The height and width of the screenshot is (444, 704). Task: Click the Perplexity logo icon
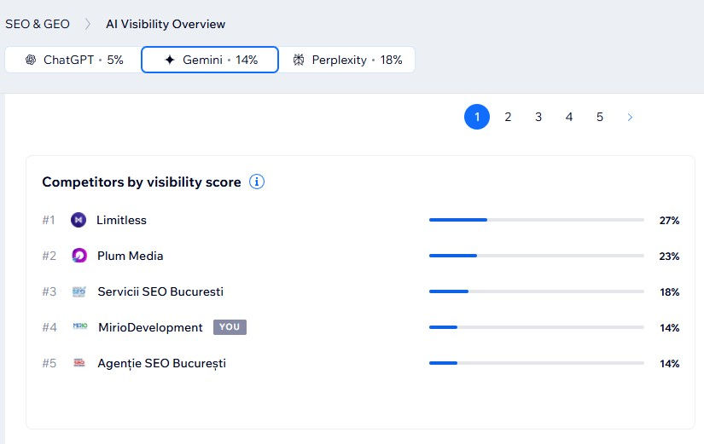(299, 60)
